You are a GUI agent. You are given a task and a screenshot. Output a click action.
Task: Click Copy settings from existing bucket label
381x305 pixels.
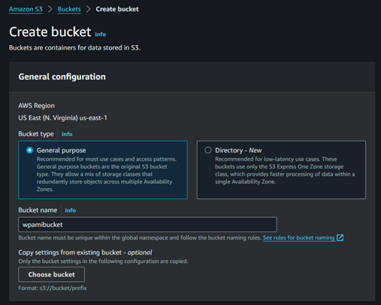tap(85, 252)
